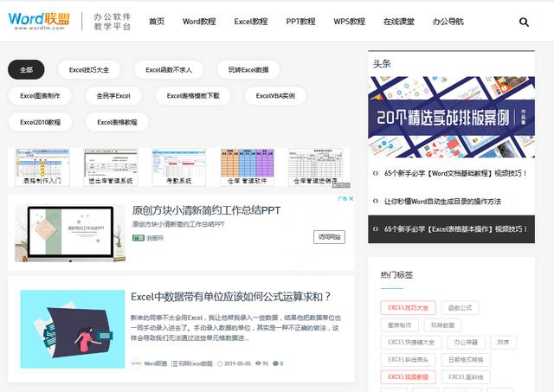The image size is (554, 392).
Task: Click the 排序 hot tag
Action: coord(503,342)
